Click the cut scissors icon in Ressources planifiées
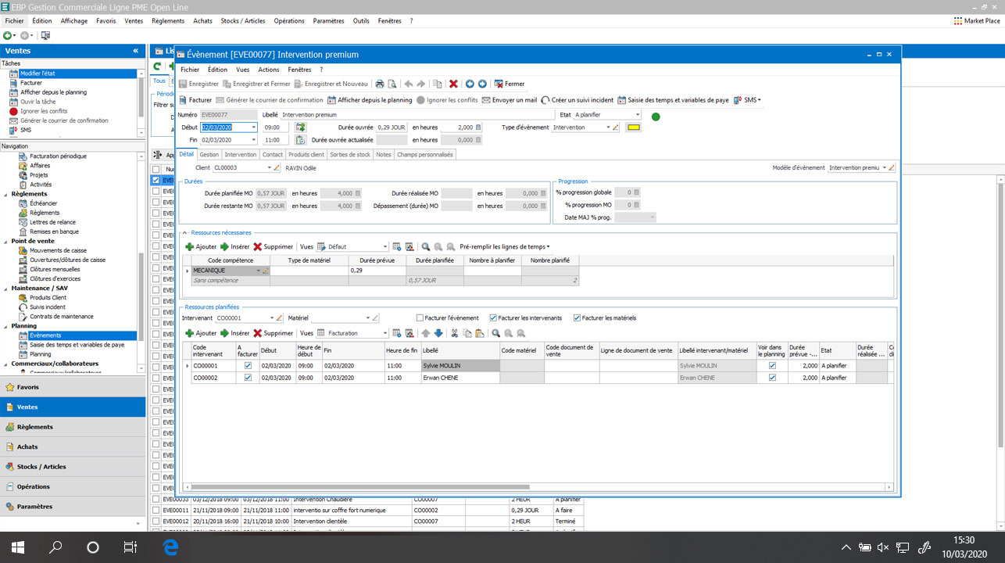Viewport: 1005px width, 563px height. click(455, 333)
